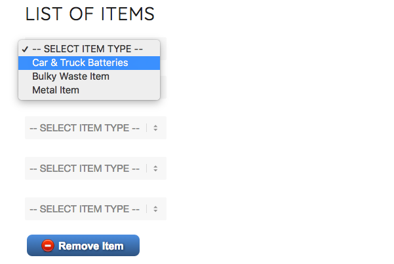The height and width of the screenshot is (264, 394).
Task: Click the up-down arrows of the dropdown just below the popup
Action: click(155, 128)
